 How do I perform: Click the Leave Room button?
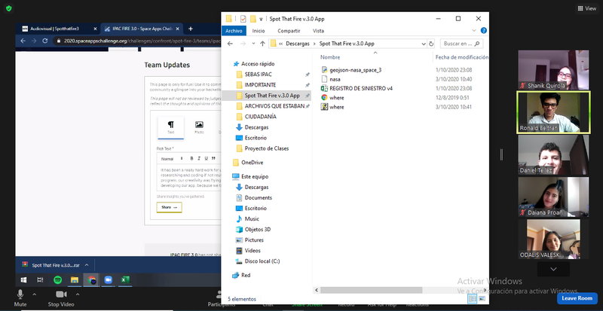click(x=576, y=298)
